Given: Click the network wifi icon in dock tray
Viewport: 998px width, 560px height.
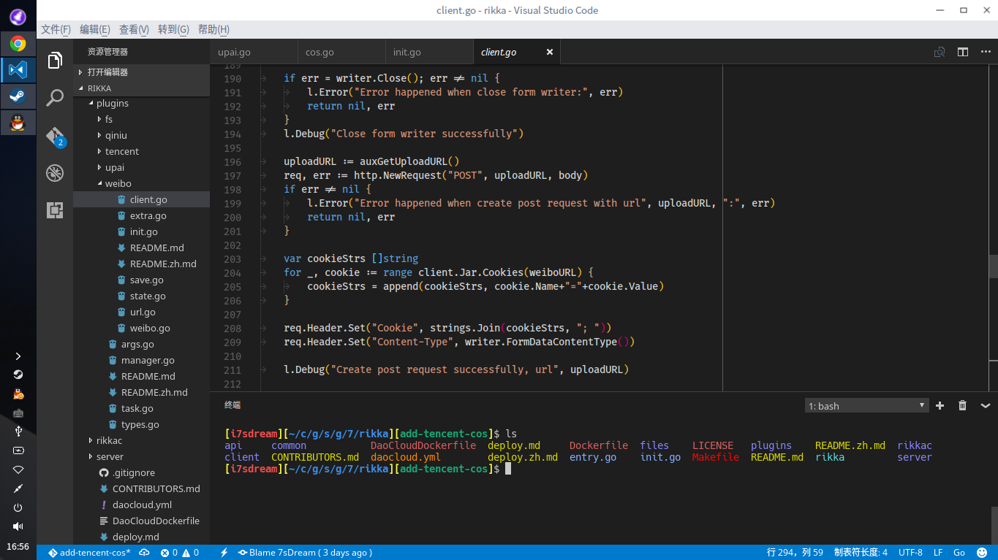Looking at the screenshot, I should (x=18, y=469).
